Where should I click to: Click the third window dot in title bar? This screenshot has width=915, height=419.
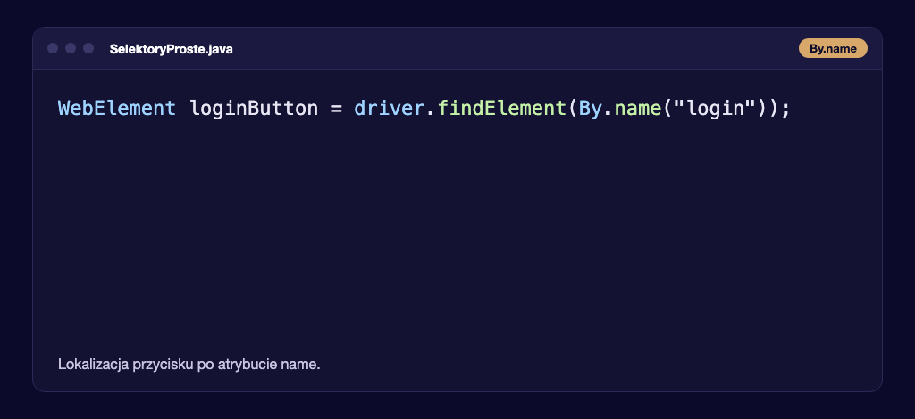point(88,48)
